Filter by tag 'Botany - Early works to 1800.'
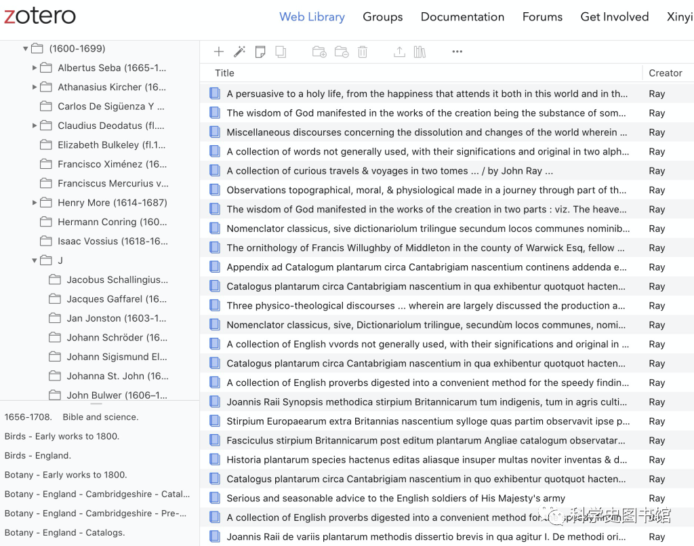Screen dimensions: 694x546 click(66, 475)
